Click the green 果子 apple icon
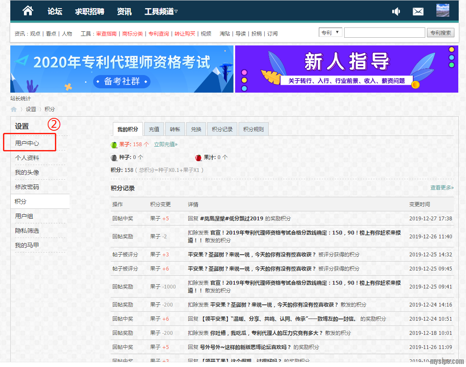 coord(114,145)
